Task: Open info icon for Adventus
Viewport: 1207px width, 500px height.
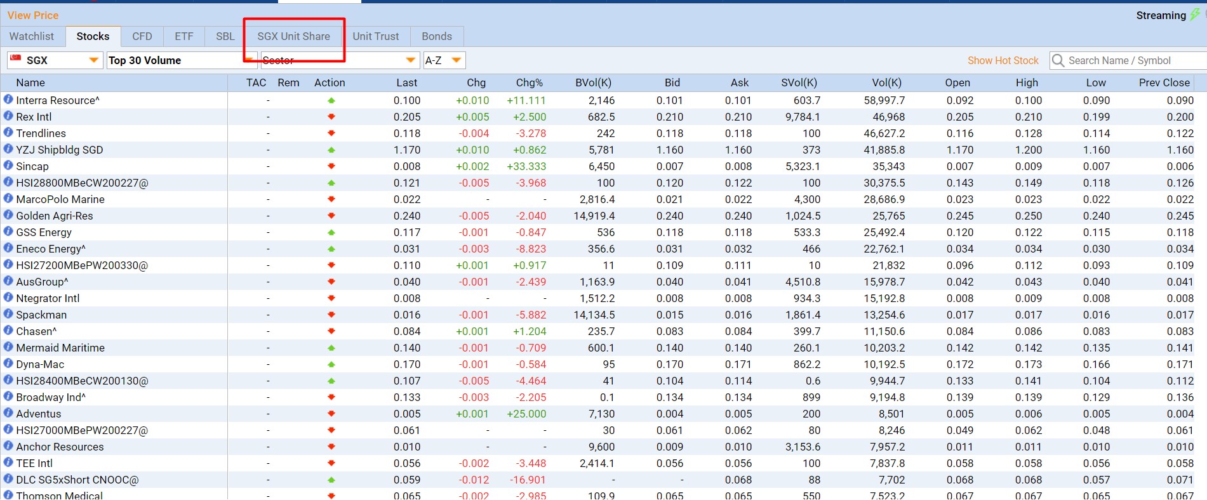Action: pos(8,413)
